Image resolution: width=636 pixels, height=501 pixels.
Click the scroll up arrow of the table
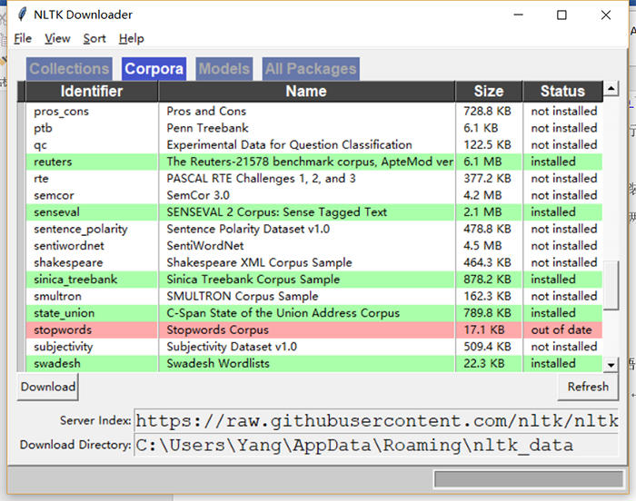[x=611, y=88]
